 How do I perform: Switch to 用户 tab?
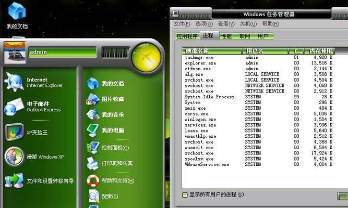tap(263, 36)
